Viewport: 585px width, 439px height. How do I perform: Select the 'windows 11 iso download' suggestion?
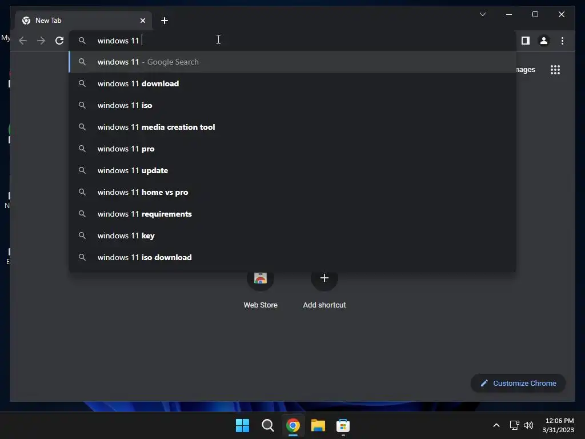[293, 257]
